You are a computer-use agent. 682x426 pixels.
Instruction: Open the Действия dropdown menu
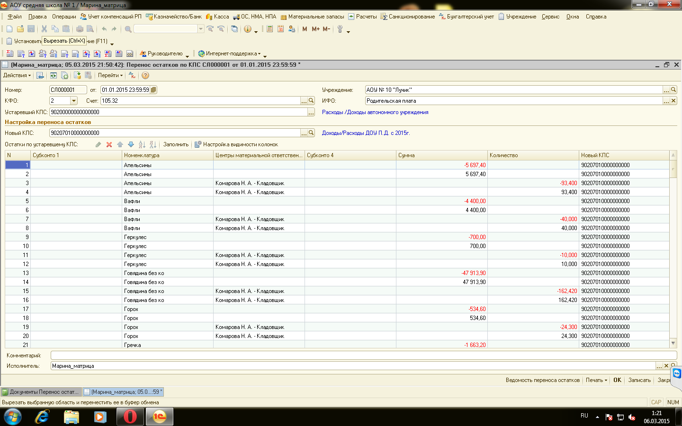point(17,75)
